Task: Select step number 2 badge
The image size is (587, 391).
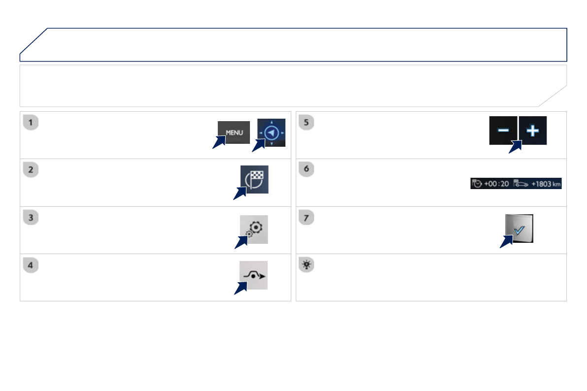Action: pos(31,169)
